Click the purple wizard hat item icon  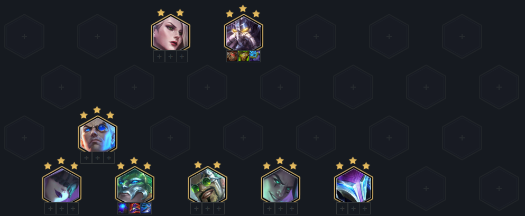[135, 208]
